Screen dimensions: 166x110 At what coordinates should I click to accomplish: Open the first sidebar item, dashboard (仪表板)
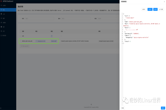8,5
